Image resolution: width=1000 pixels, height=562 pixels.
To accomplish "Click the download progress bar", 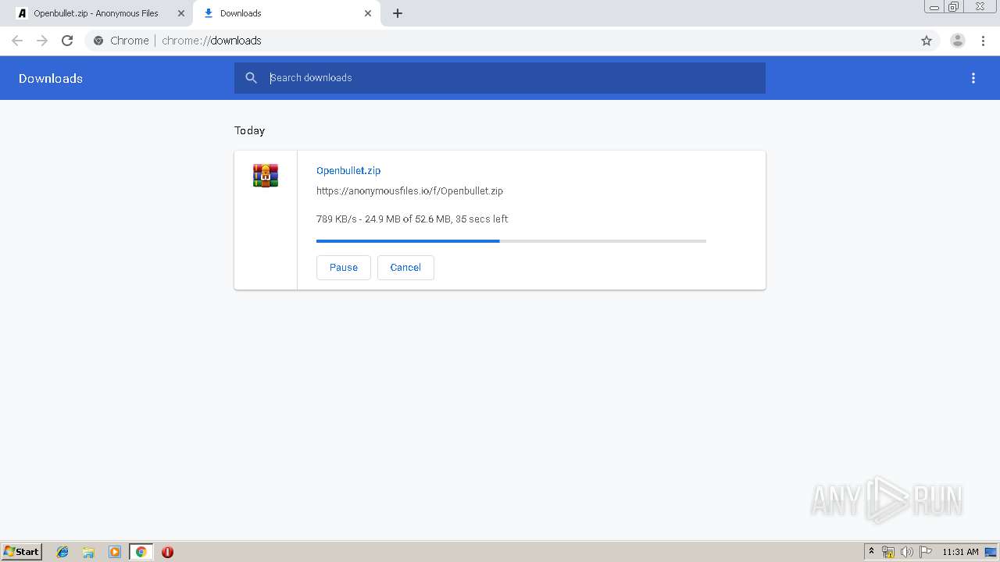I will click(x=511, y=241).
